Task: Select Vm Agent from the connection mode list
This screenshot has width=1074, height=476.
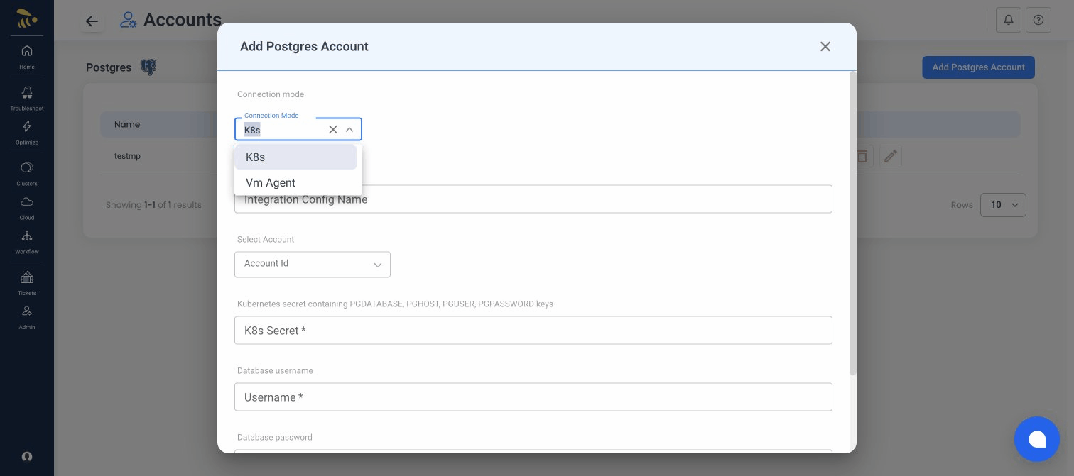Action: click(270, 182)
